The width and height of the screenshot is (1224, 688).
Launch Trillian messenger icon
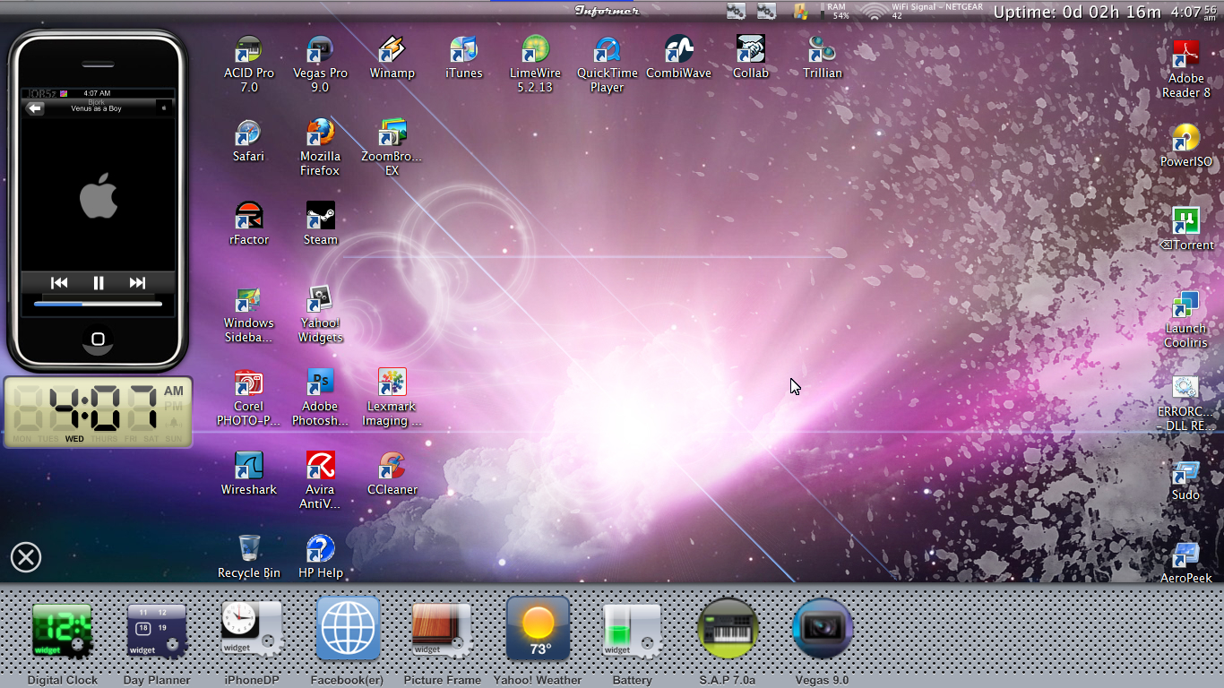[822, 57]
